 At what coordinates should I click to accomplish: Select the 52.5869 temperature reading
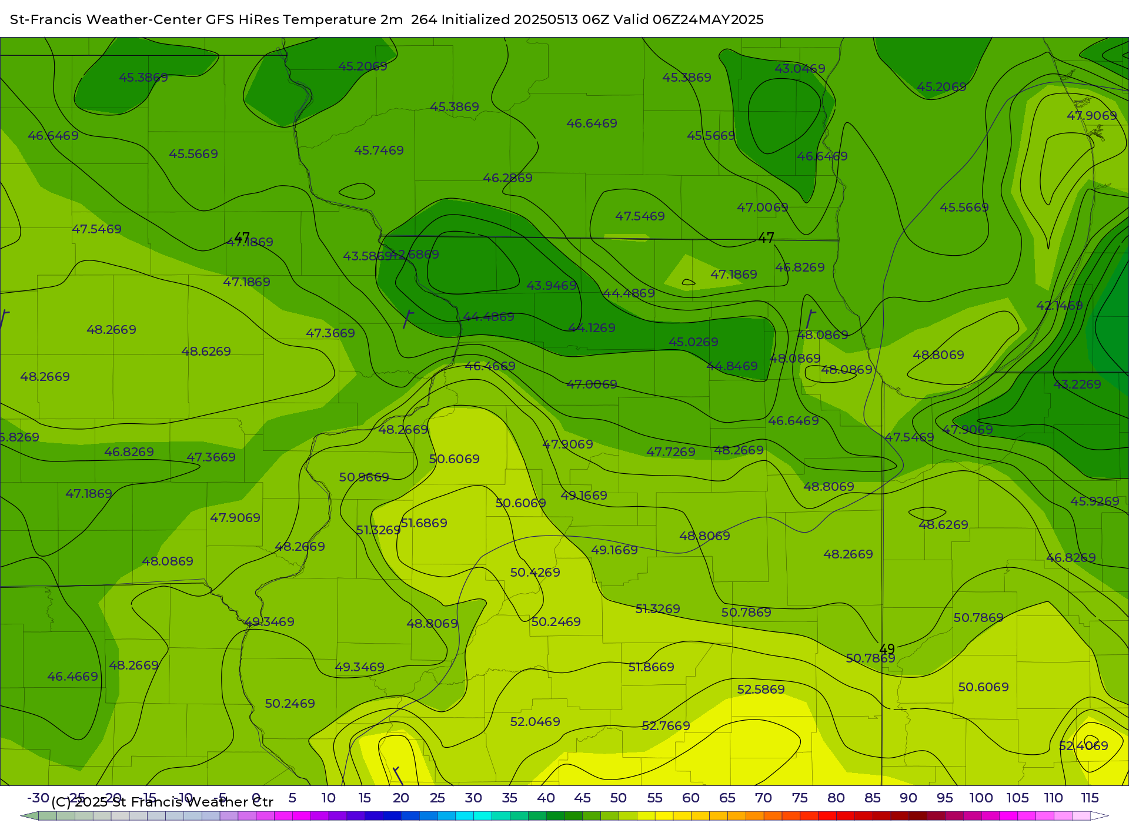tap(761, 690)
